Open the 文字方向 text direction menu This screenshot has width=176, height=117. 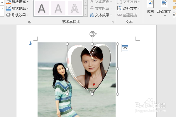pyautogui.click(x=128, y=1)
